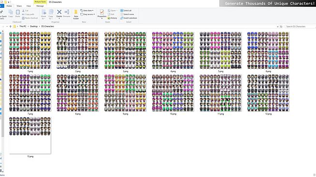This screenshot has height=177, width=316.
Task: Click the Copy icon in Clipboard group
Action: (11, 13)
